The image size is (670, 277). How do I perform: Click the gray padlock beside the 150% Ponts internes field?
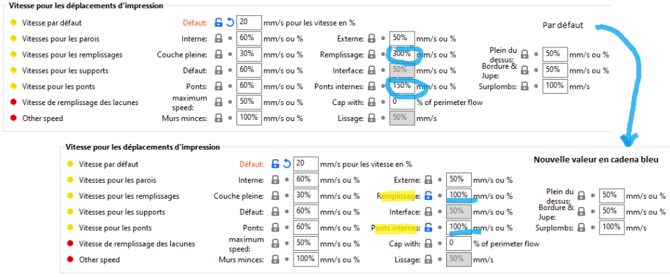tap(369, 86)
